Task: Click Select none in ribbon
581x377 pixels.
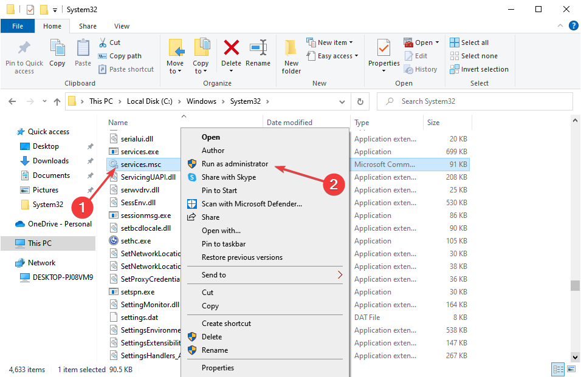Action: [x=473, y=56]
